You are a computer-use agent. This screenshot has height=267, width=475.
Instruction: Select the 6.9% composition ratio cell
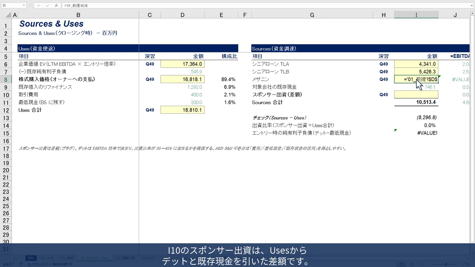(x=221, y=87)
